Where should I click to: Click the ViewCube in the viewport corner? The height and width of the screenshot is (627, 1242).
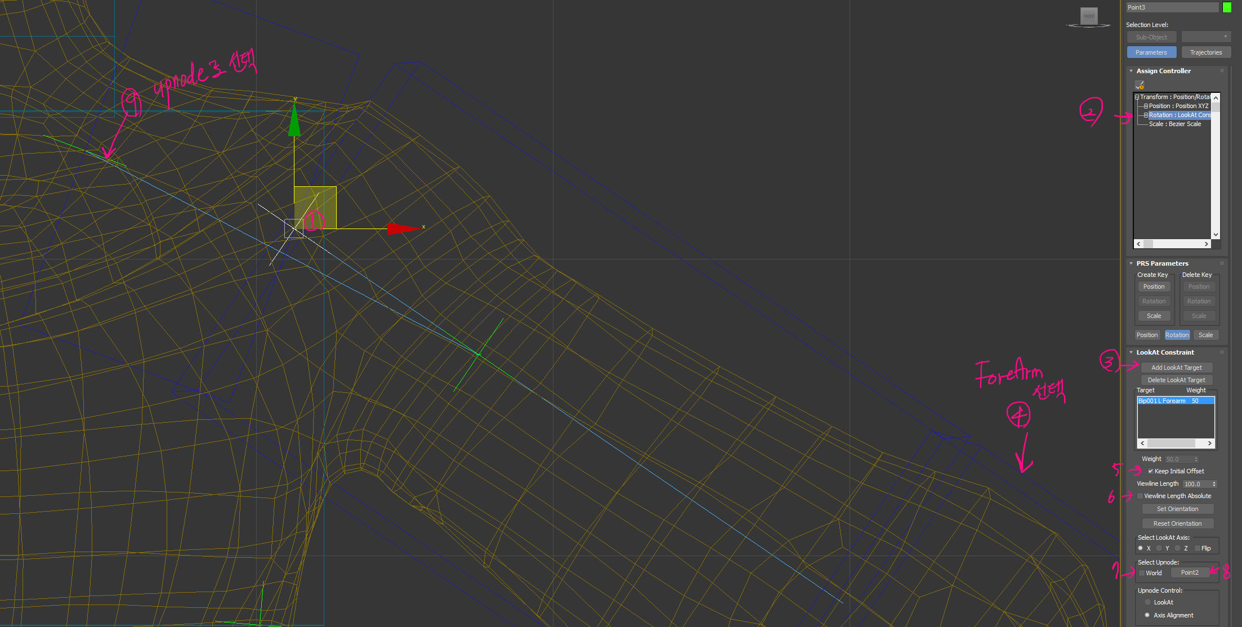(1089, 16)
